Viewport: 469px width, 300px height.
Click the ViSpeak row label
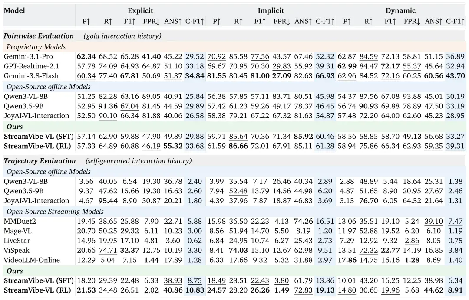click(x=17, y=250)
